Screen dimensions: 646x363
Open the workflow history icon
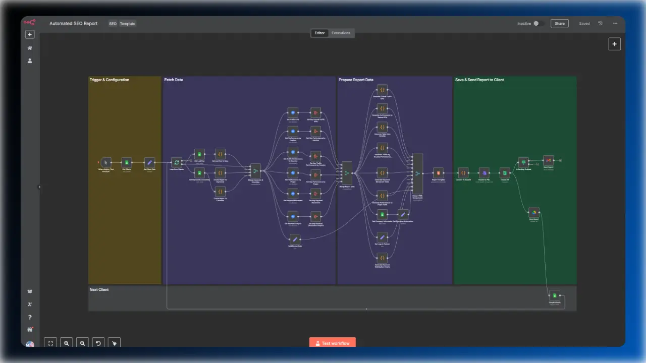(600, 24)
